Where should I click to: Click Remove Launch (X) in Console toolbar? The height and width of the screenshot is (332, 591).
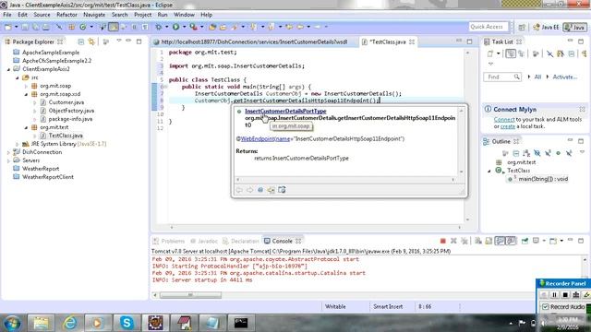point(453,241)
